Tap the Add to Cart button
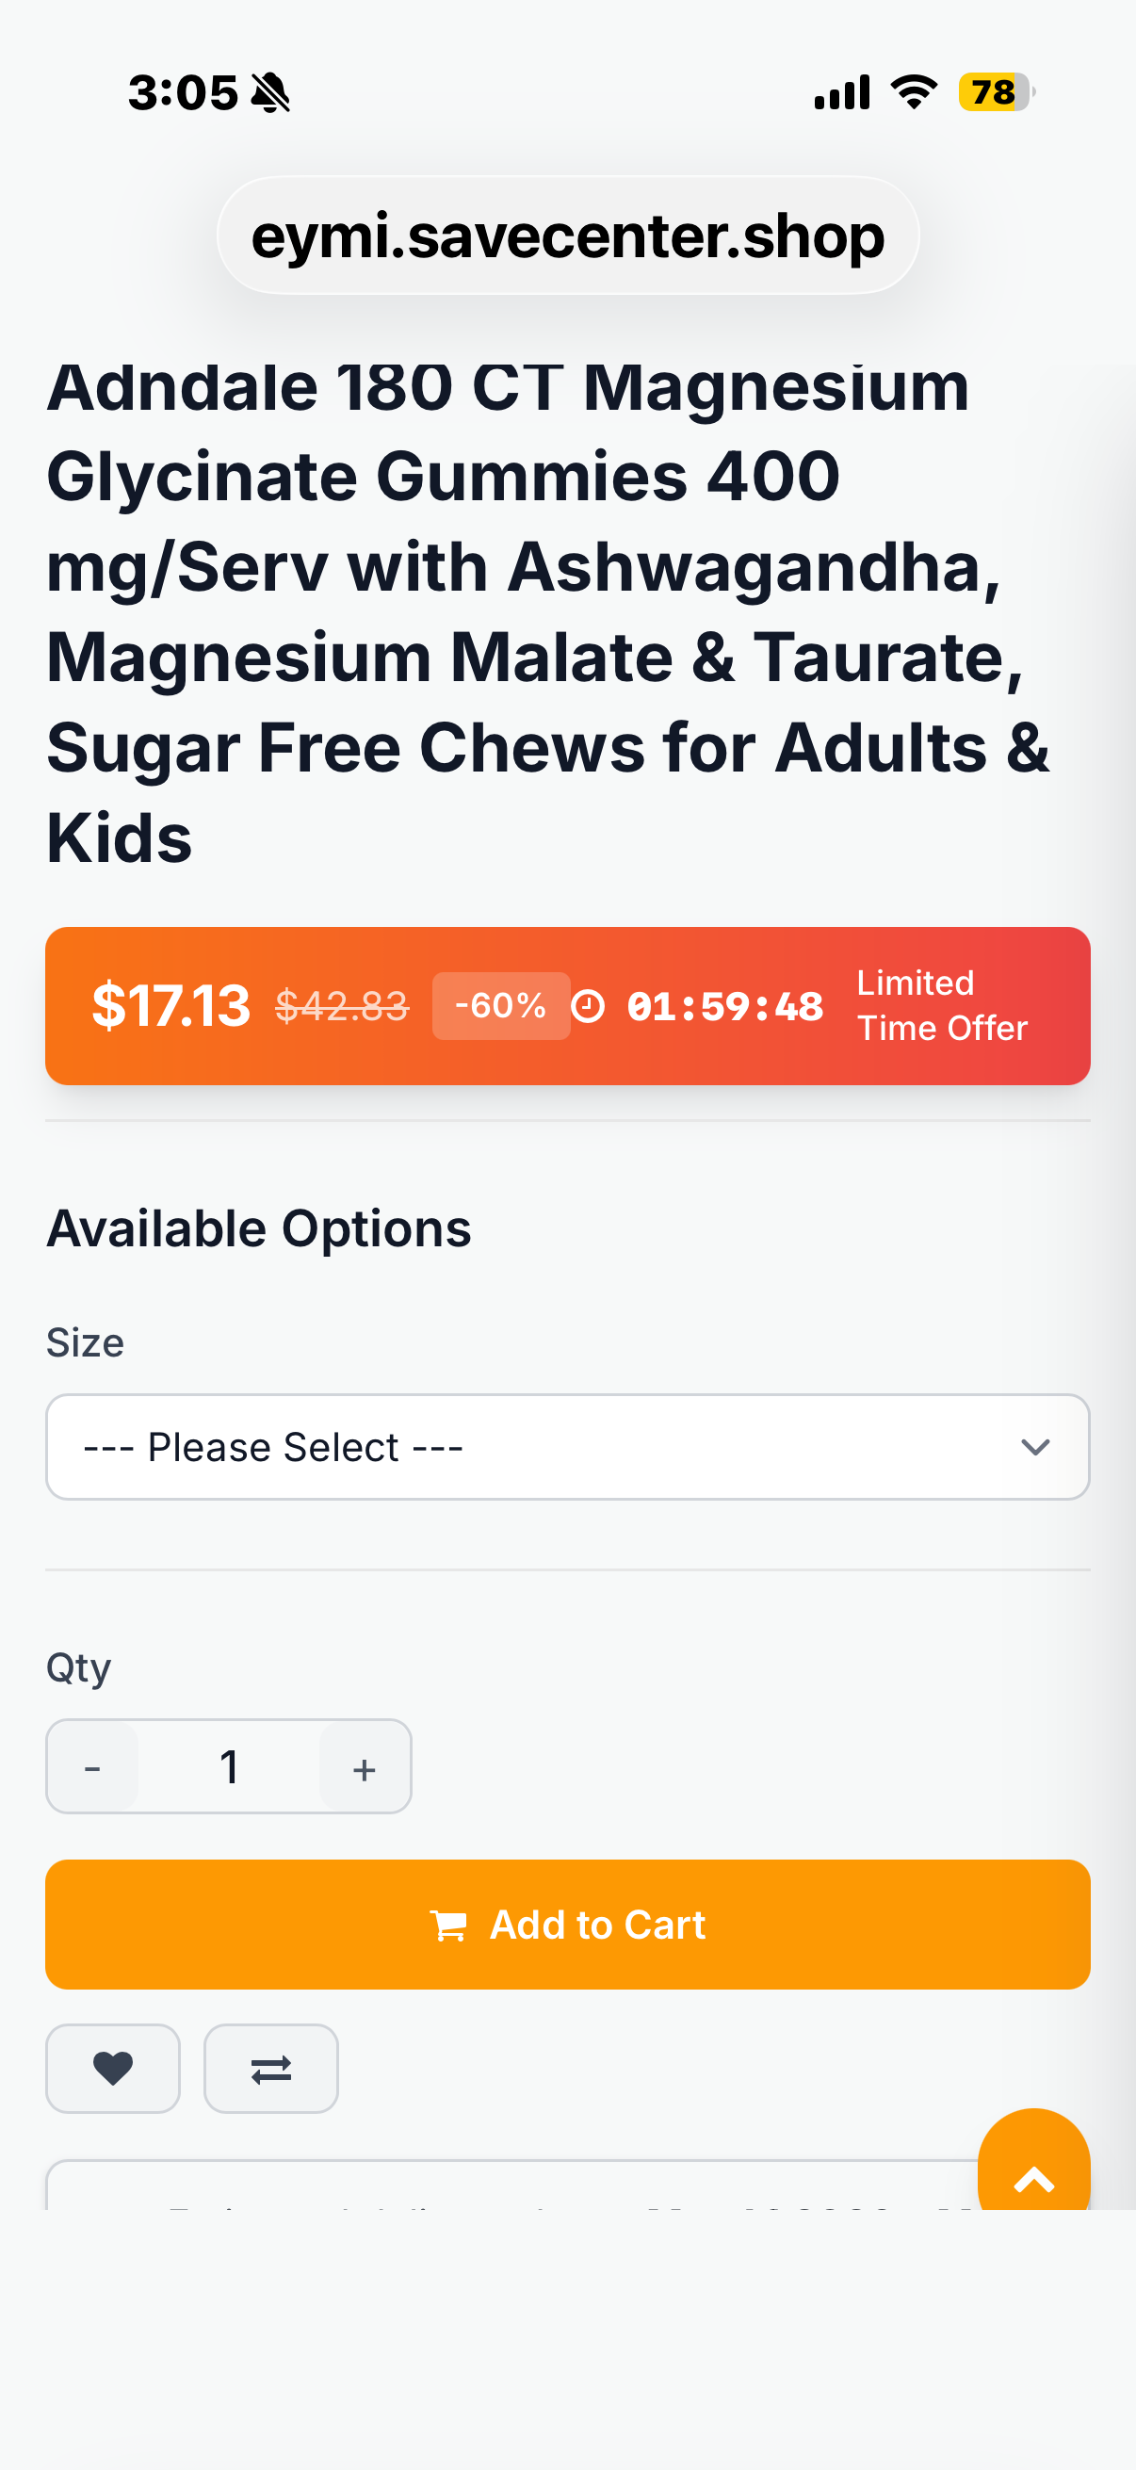 coord(567,1925)
